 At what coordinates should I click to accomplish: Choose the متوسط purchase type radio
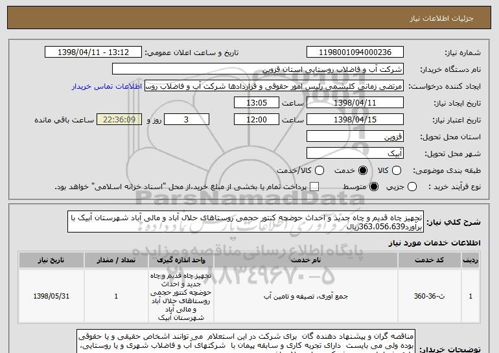374,187
